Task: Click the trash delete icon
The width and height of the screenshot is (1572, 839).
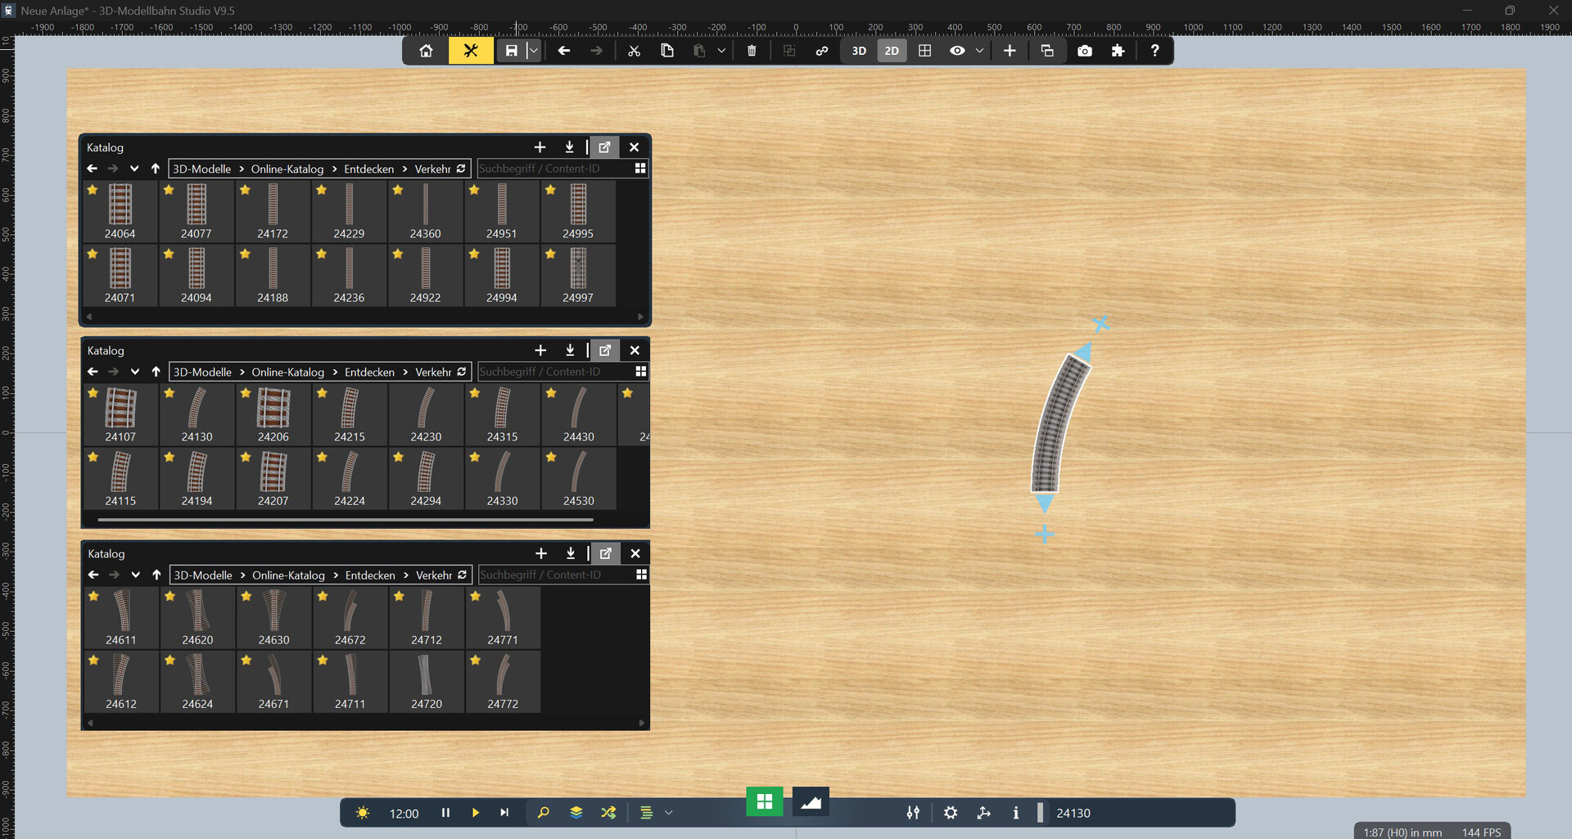Action: pos(752,51)
